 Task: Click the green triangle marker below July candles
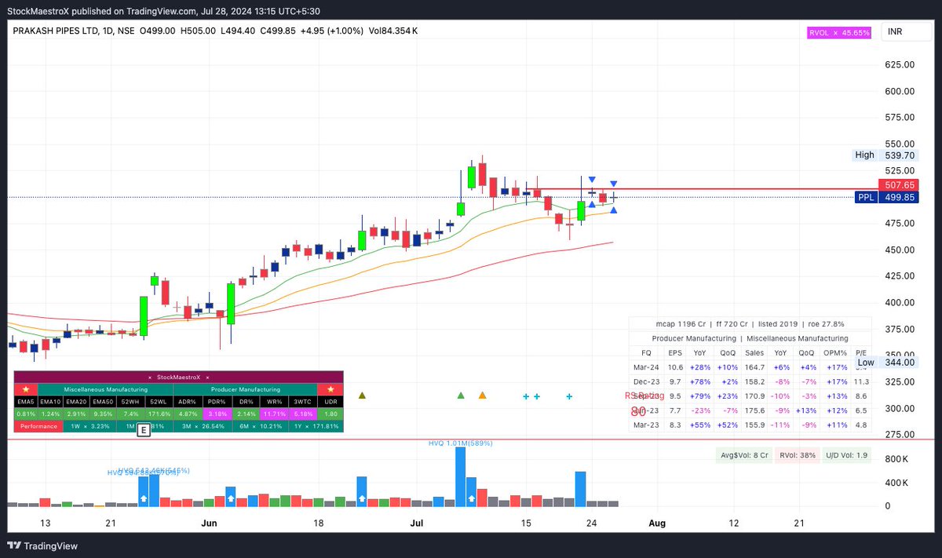click(x=461, y=396)
